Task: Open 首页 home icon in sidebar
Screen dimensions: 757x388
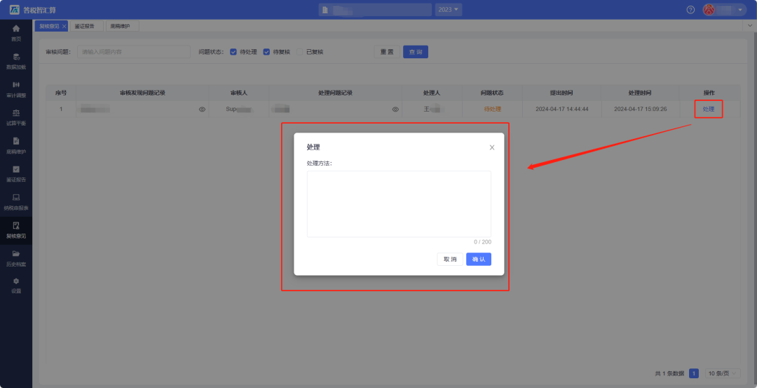Action: (16, 29)
